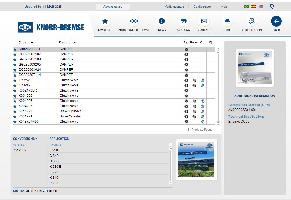Open related parts icon for II35257
Image resolution: width=291 pixels, height=200 pixels.
coord(194,80)
